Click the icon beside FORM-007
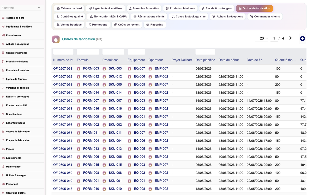 [79, 101]
